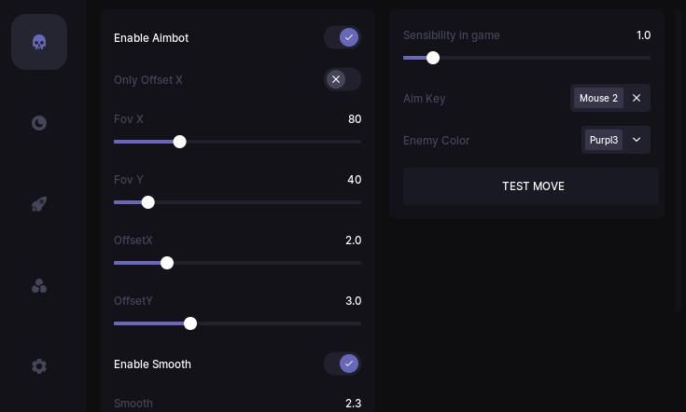Turn on Only Offset X switch

pyautogui.click(x=343, y=79)
